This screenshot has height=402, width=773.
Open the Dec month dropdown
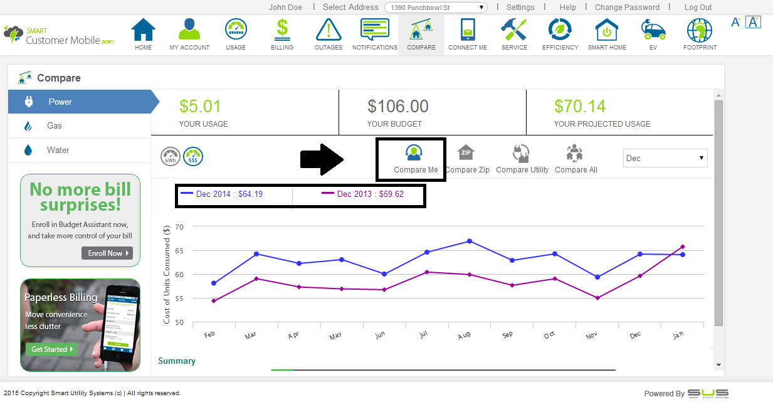(665, 159)
